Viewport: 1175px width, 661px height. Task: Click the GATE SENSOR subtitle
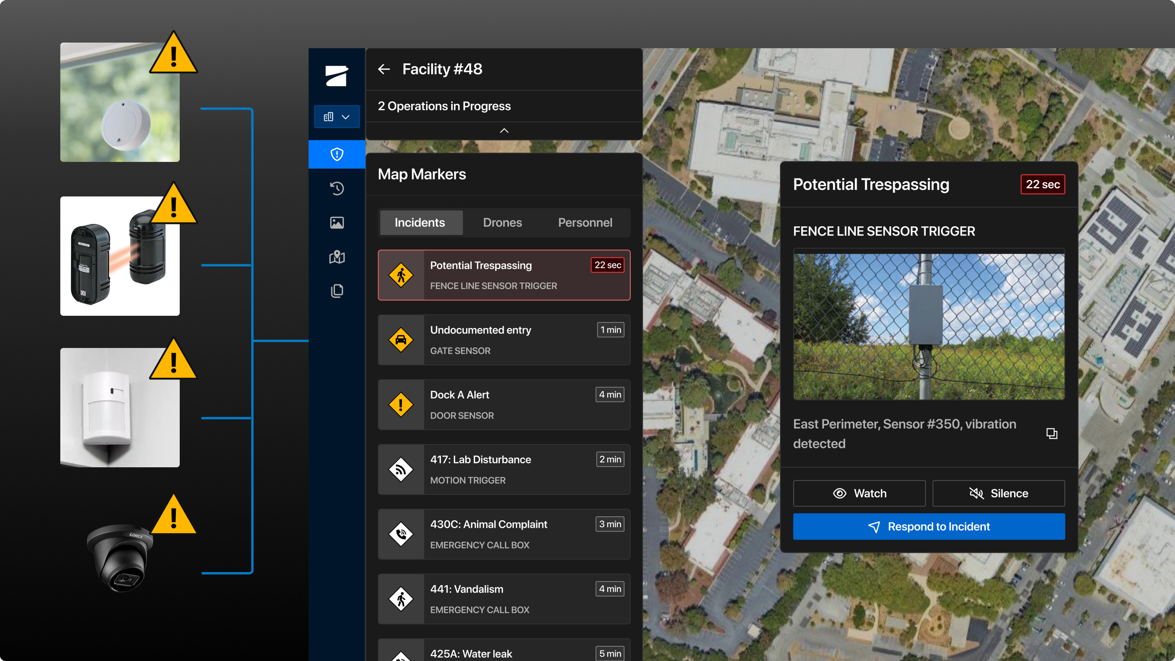pos(460,351)
